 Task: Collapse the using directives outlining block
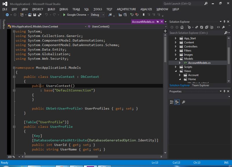pos(14,31)
